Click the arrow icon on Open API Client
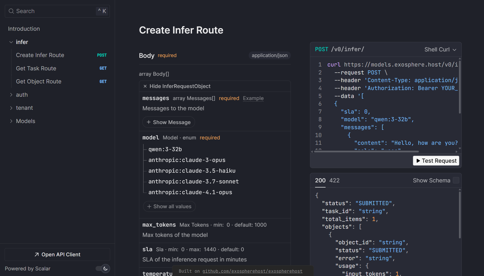This screenshot has height=276, width=484. (x=37, y=255)
